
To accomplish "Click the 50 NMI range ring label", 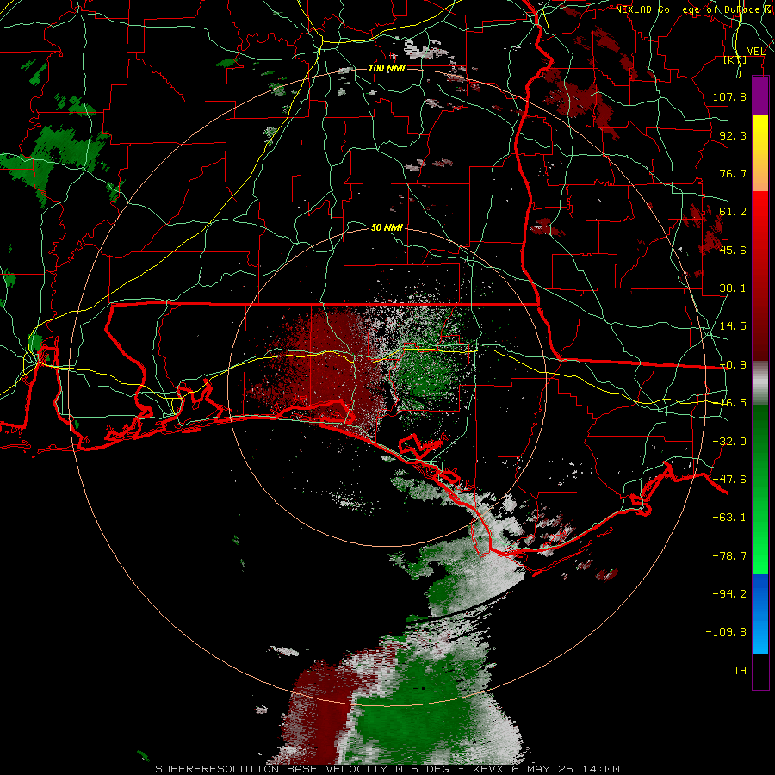I will pyautogui.click(x=387, y=227).
